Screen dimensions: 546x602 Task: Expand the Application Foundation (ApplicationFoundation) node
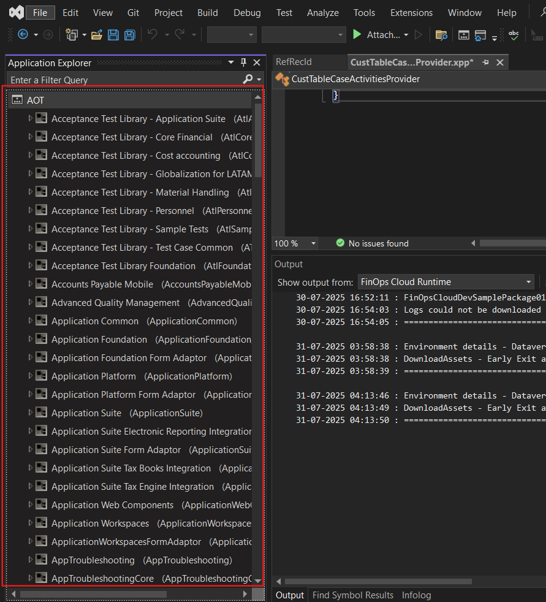(30, 339)
